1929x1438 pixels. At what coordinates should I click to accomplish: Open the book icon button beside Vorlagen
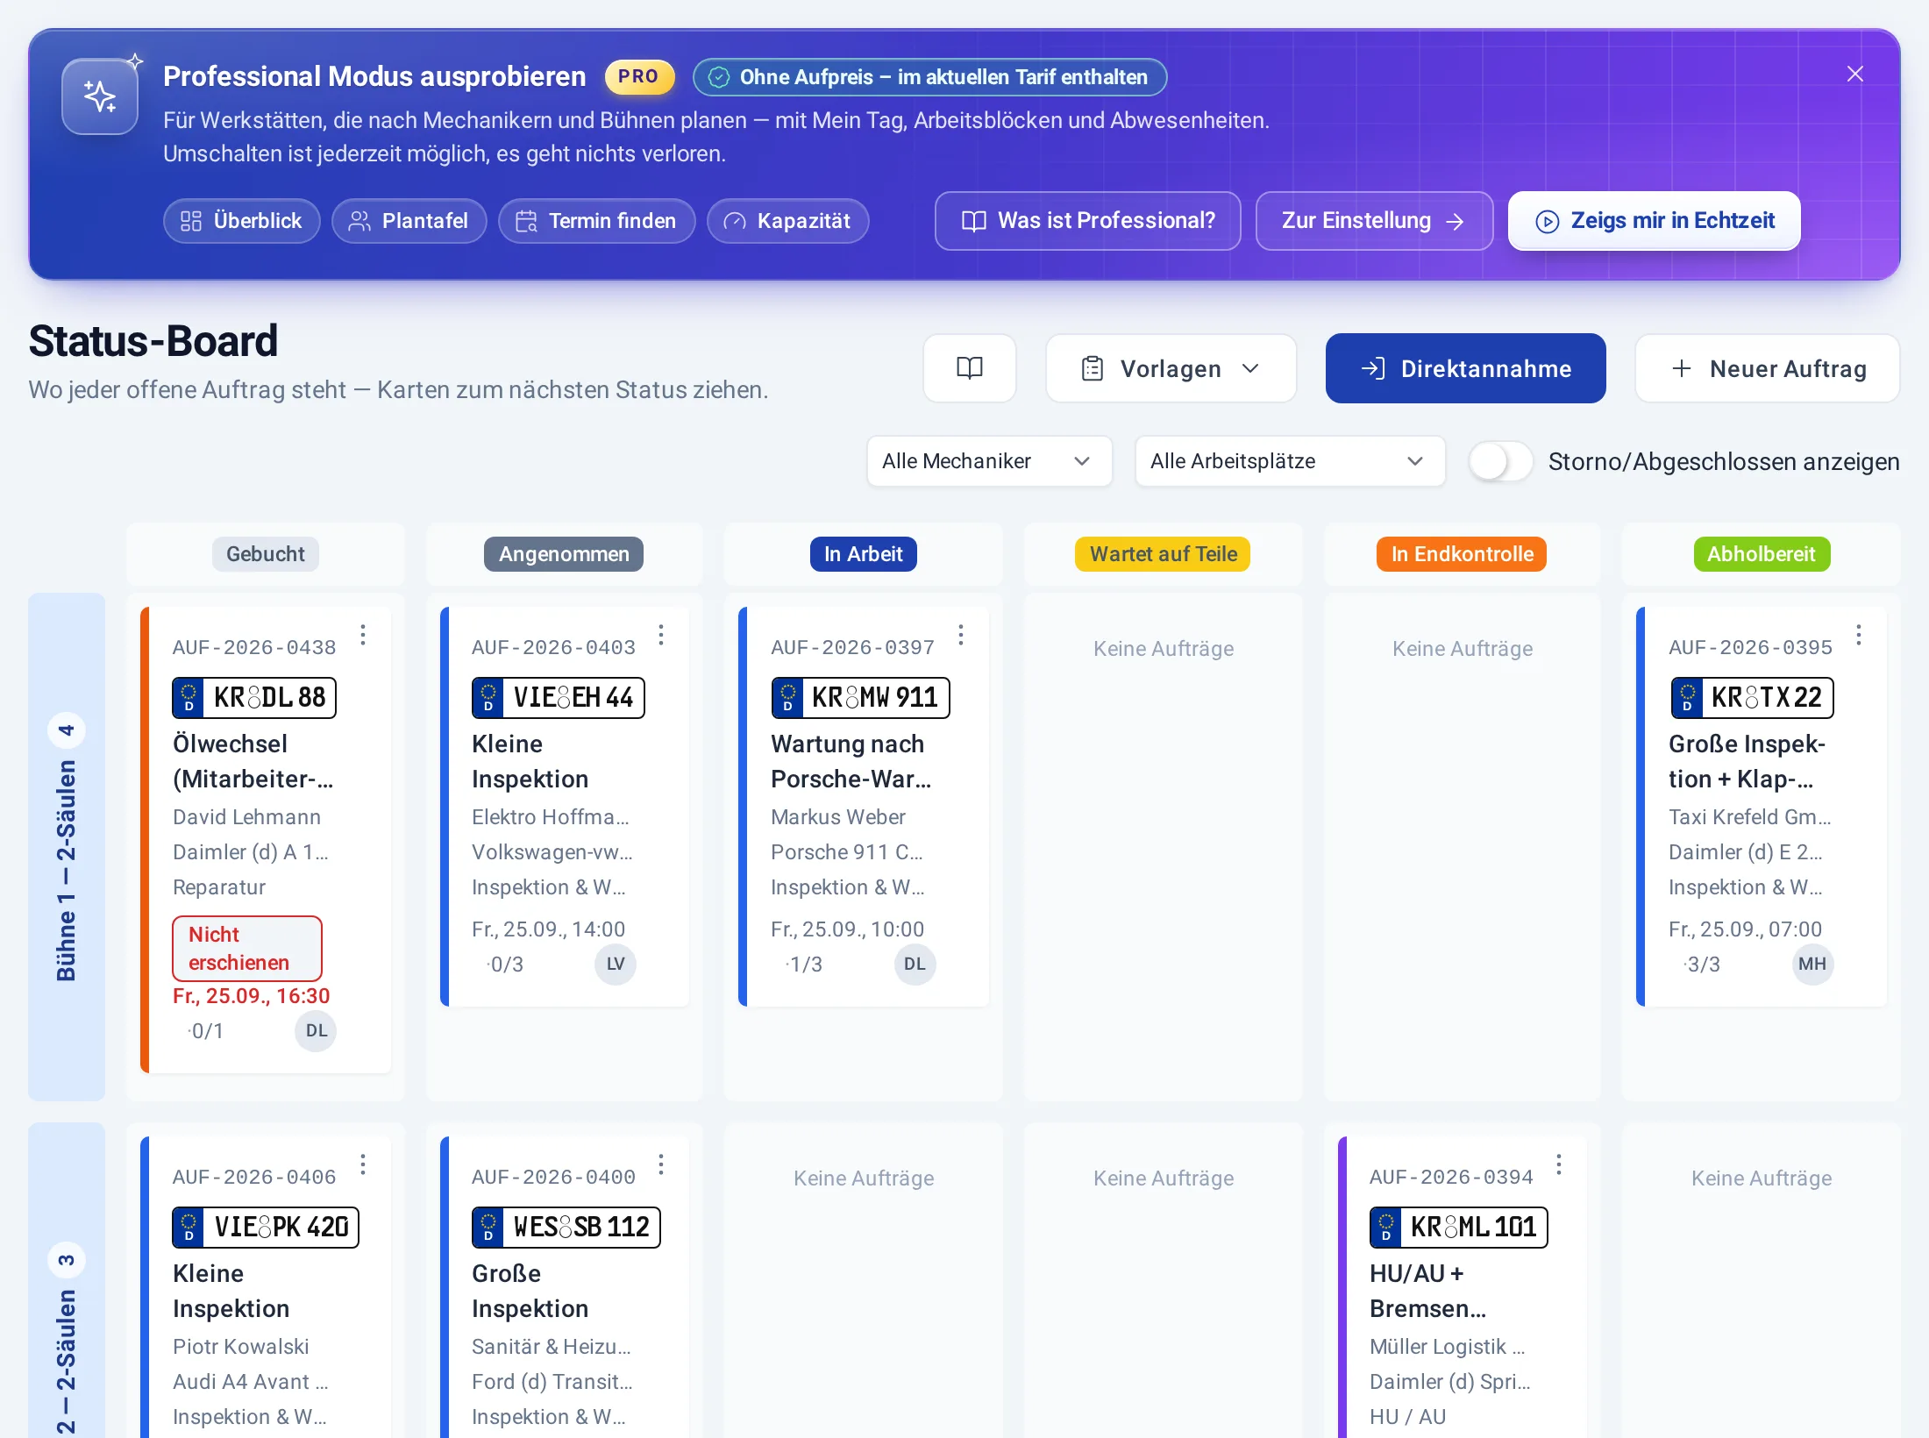(969, 368)
